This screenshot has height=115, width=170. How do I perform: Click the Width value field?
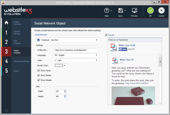point(59,91)
